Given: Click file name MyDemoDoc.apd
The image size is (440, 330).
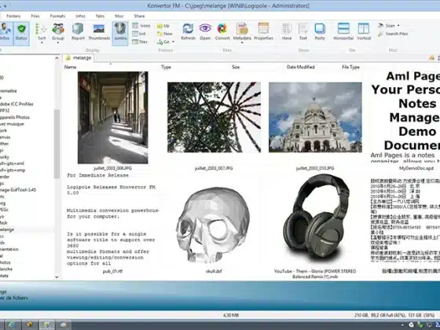Looking at the screenshot, I should [416, 168].
